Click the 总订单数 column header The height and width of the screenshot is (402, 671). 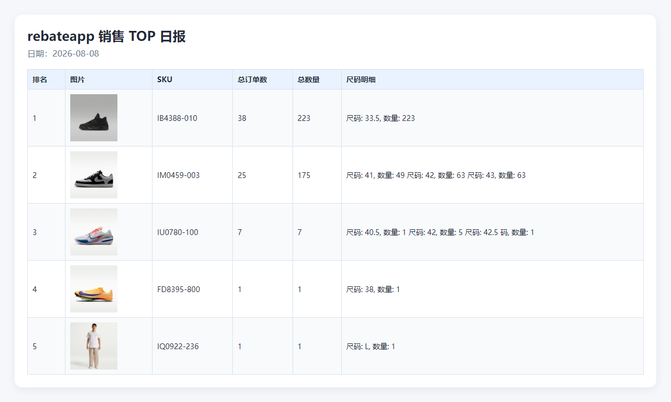(x=252, y=80)
